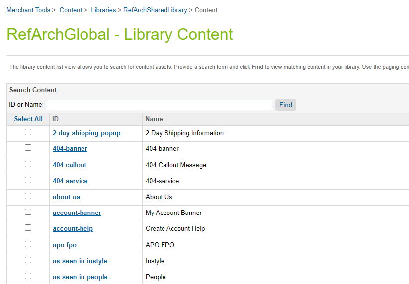Open the as-seen-in-instyle asset link
The height and width of the screenshot is (284, 409).
(80, 261)
